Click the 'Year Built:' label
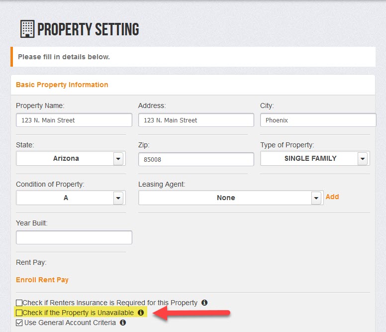This screenshot has height=332, width=386. click(x=32, y=223)
